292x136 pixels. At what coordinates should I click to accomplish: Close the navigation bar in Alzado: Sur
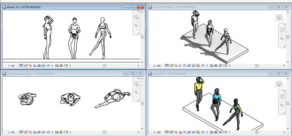(x=138, y=12)
